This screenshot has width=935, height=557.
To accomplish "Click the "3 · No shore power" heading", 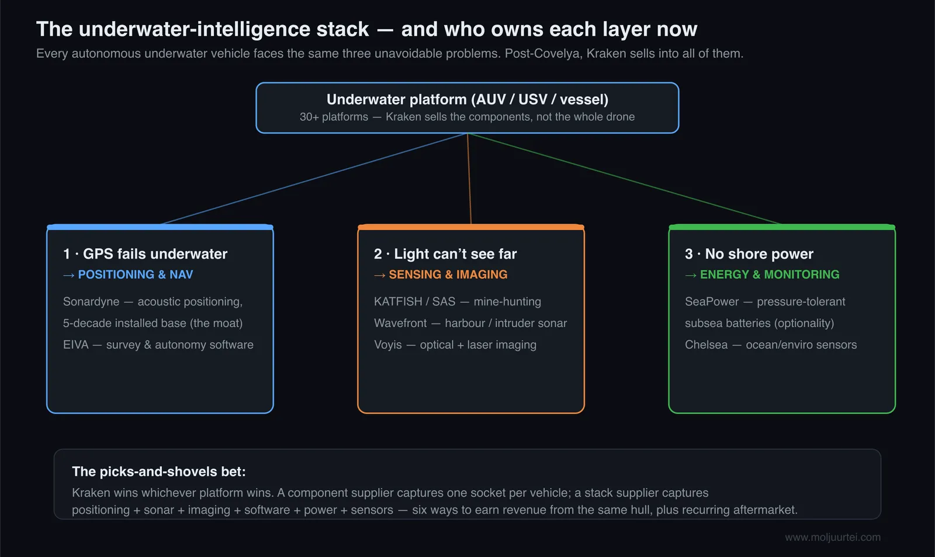I will (x=749, y=254).
